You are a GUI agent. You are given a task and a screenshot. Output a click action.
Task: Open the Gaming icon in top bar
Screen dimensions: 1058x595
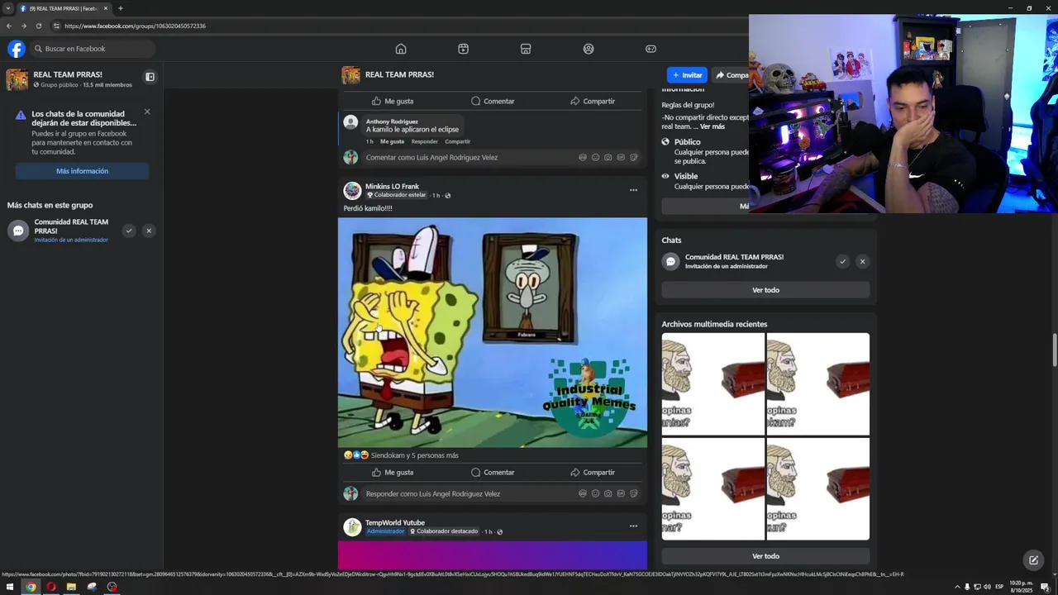pyautogui.click(x=651, y=49)
